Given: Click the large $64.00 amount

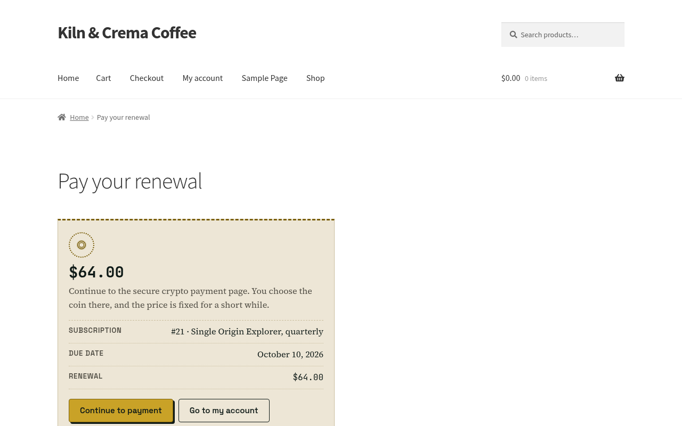Looking at the screenshot, I should pos(96,272).
